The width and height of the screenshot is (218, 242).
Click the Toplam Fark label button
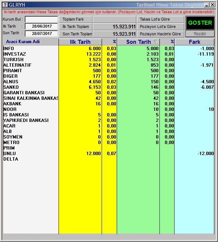coord(75,19)
